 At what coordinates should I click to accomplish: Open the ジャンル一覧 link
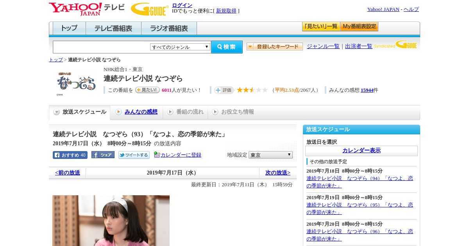click(x=323, y=46)
